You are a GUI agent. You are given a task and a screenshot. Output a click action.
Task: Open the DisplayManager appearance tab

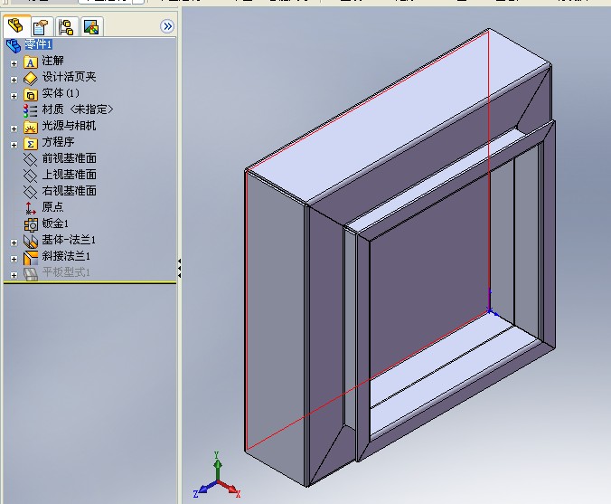[91, 26]
